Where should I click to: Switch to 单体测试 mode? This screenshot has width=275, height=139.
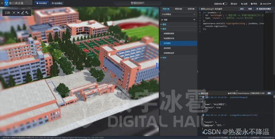pyautogui.click(x=42, y=3)
